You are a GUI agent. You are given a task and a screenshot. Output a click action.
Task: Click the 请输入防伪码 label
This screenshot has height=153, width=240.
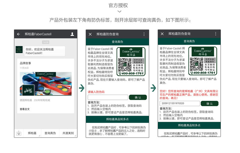[96, 92]
